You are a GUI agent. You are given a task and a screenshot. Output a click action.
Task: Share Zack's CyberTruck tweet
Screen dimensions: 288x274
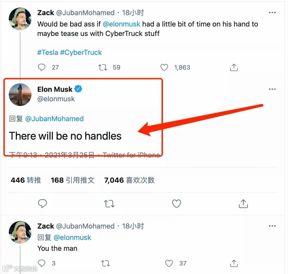(234, 67)
